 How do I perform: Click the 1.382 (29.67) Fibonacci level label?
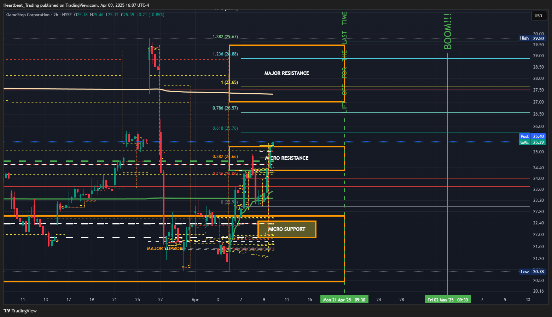pos(225,37)
